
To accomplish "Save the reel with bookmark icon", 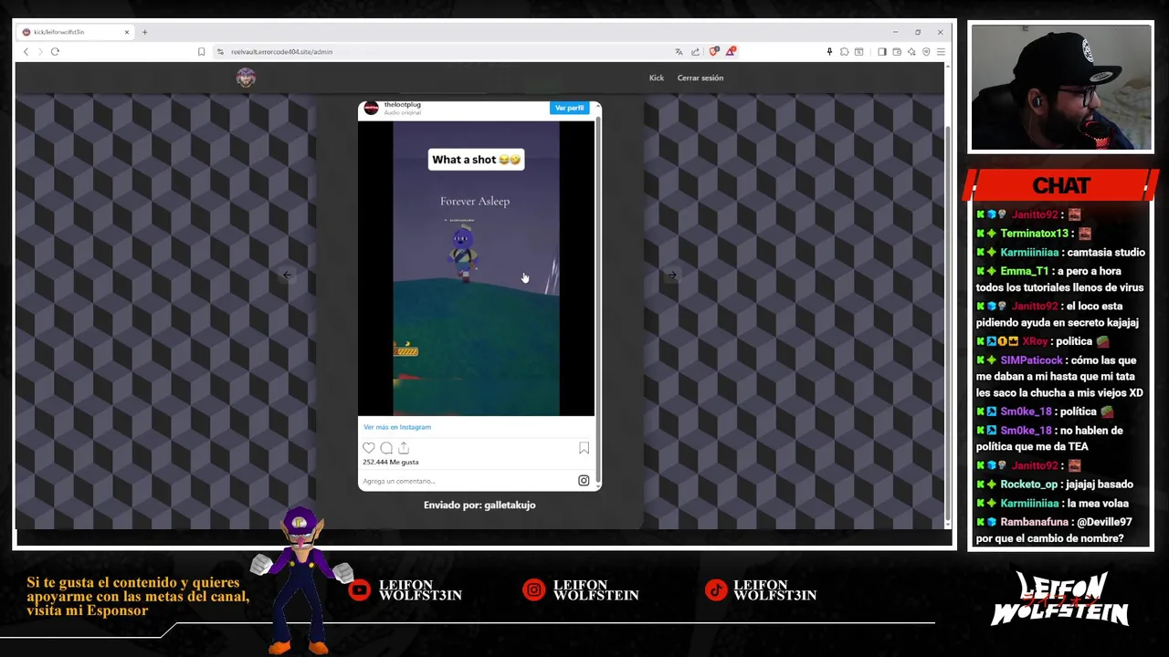I will click(x=584, y=448).
